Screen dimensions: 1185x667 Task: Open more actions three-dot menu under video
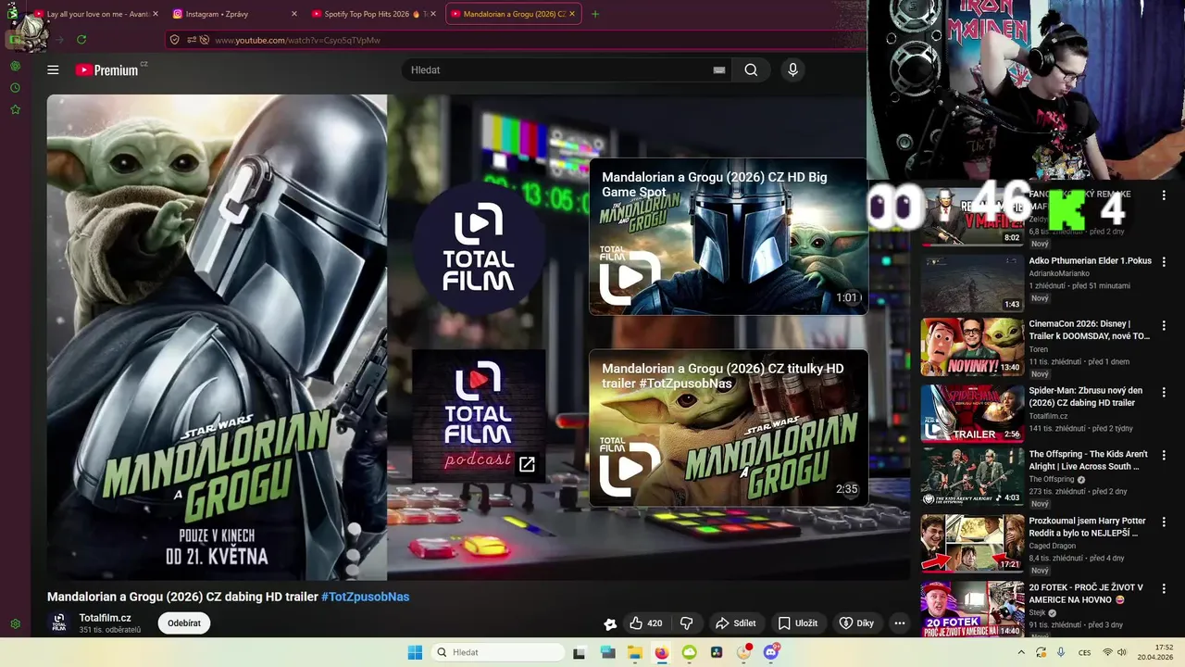point(899,623)
